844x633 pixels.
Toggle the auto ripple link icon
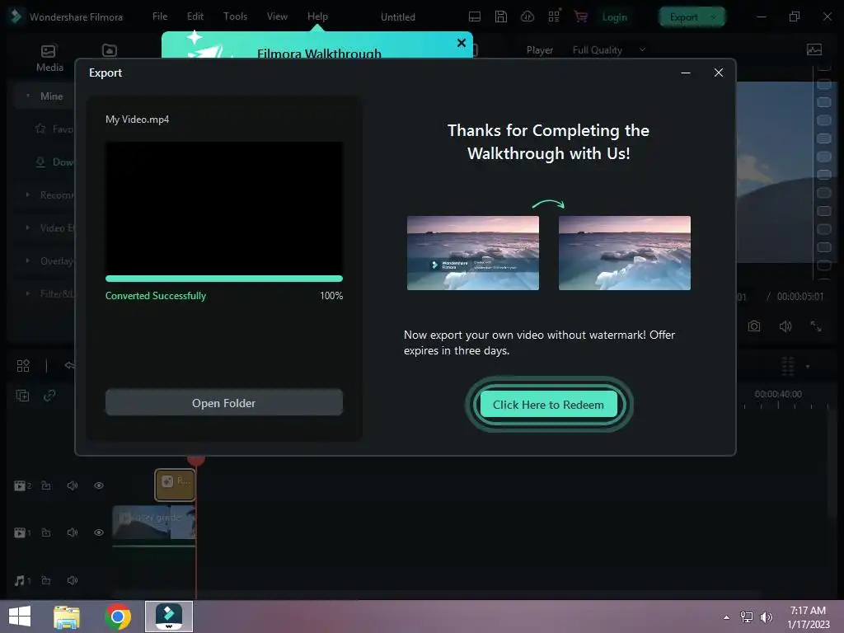click(x=49, y=396)
